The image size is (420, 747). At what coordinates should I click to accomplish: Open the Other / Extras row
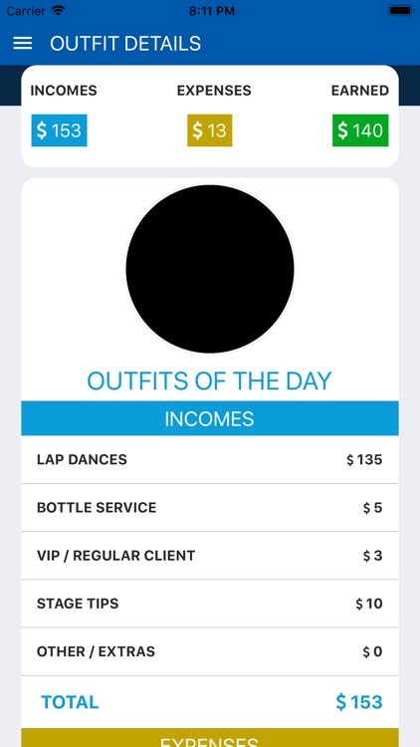tap(210, 651)
